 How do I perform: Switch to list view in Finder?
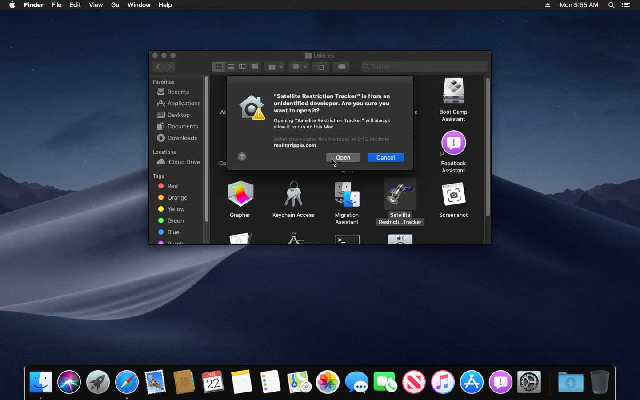[231, 66]
